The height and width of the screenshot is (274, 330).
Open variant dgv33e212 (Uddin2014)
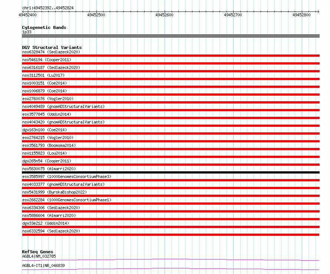pos(46,223)
